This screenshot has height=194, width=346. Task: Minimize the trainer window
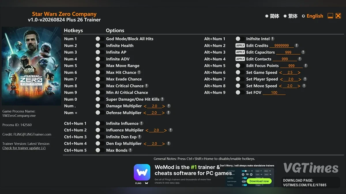(330, 16)
